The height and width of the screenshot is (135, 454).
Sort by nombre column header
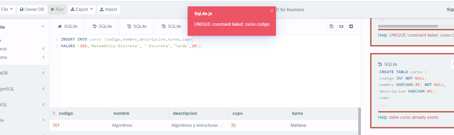pyautogui.click(x=121, y=113)
